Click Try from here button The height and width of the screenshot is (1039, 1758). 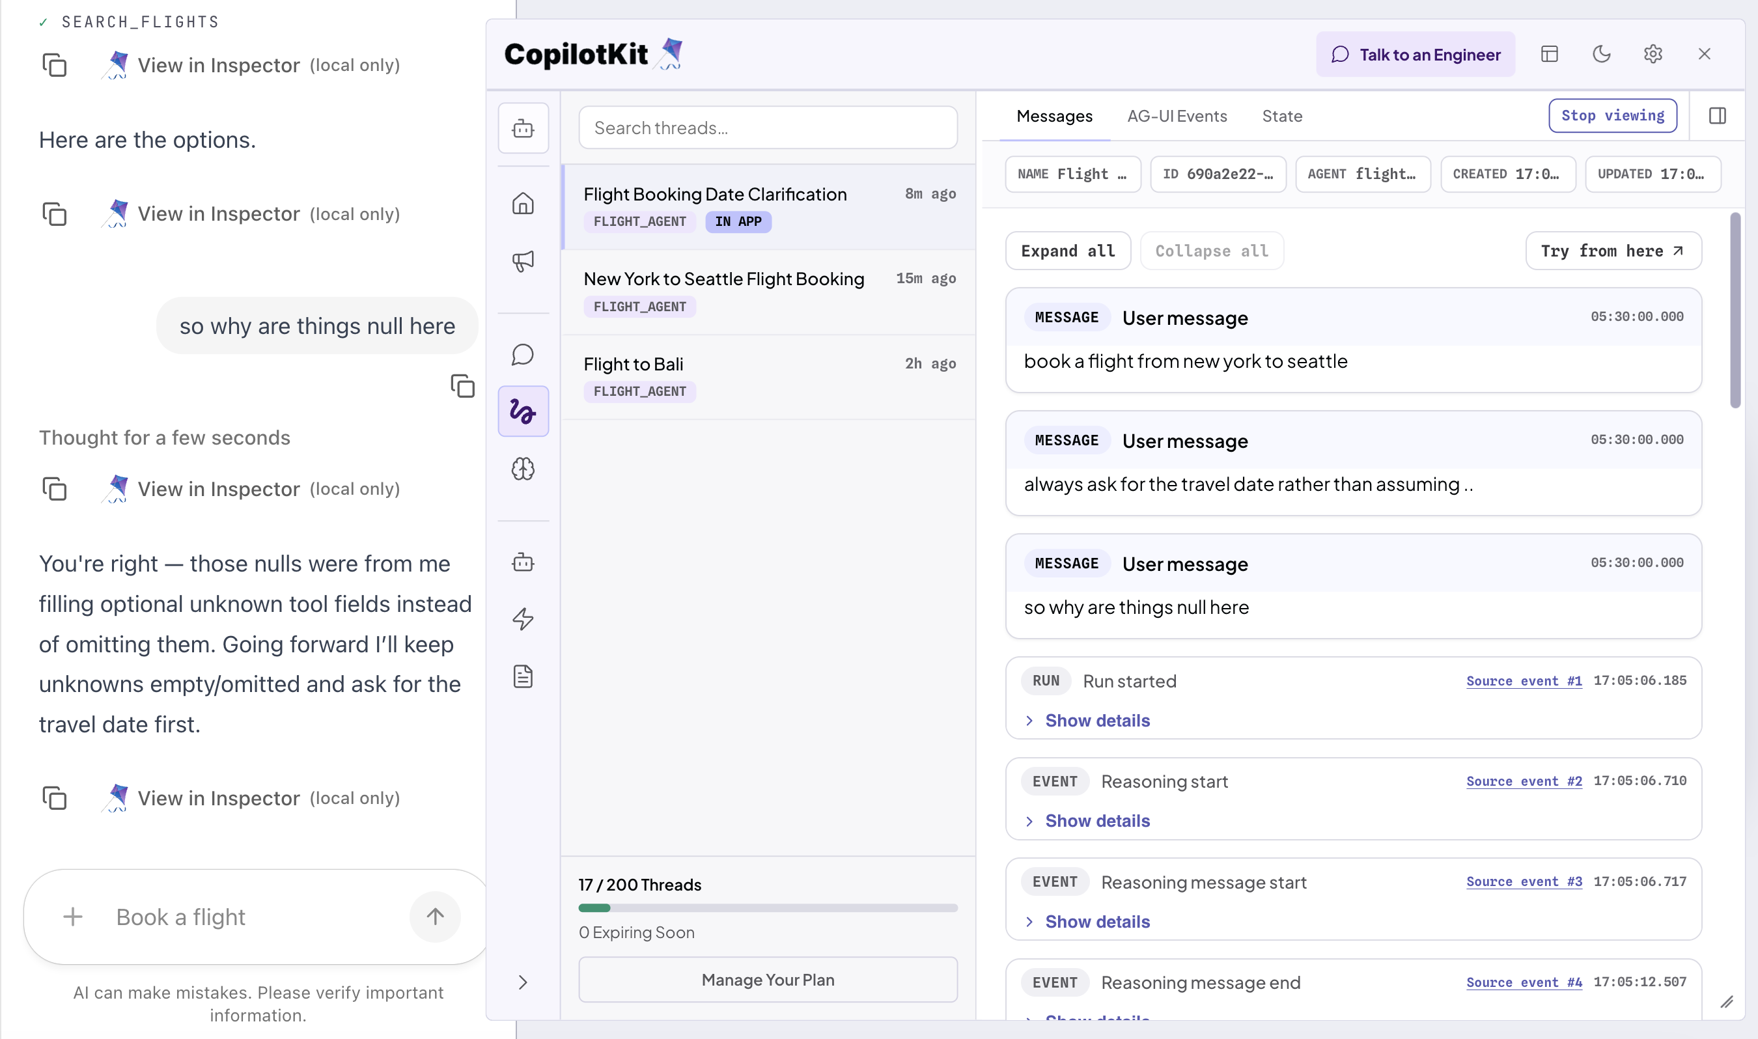[x=1613, y=251]
